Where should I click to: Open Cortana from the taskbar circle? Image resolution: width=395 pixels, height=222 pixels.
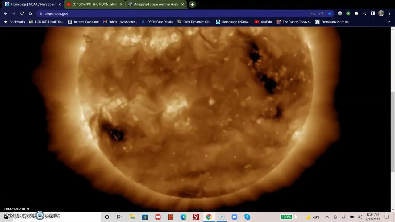click(x=107, y=217)
